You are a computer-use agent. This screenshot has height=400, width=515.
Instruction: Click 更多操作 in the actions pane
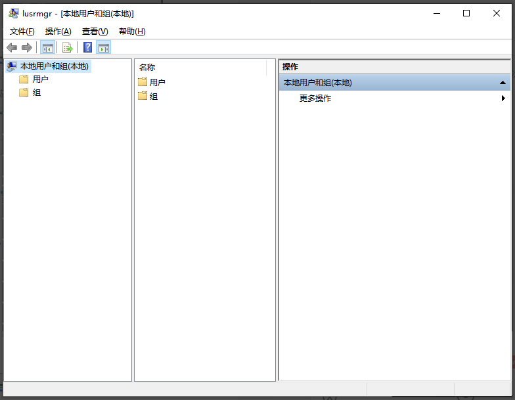tap(315, 99)
